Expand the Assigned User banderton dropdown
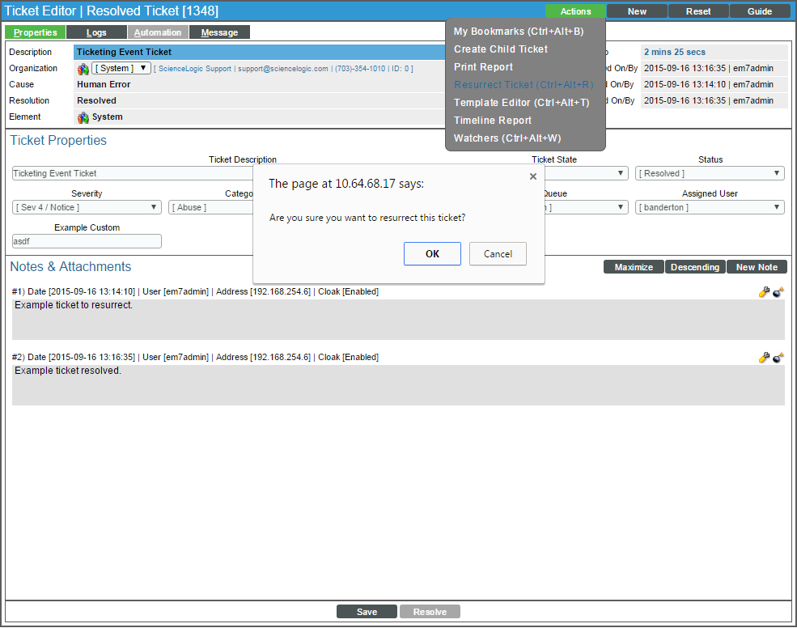 pyautogui.click(x=710, y=207)
